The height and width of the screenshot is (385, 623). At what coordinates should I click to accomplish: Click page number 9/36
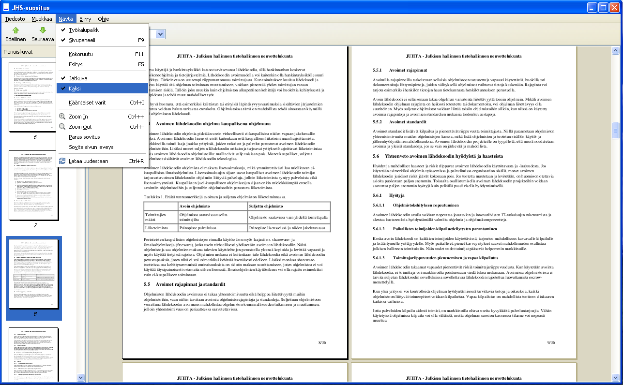[x=551, y=342]
